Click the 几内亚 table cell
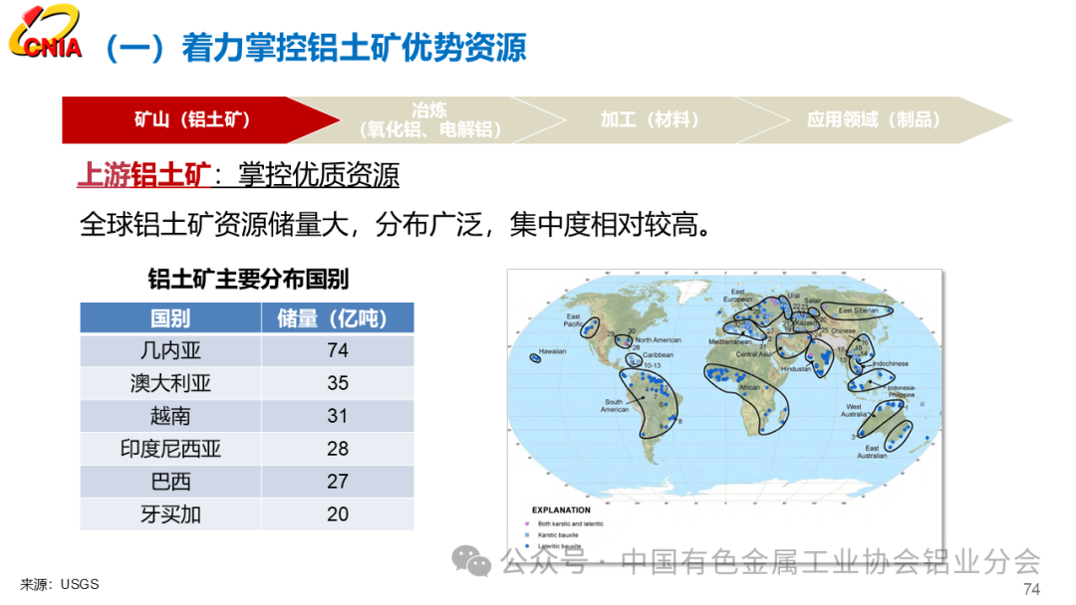Image resolution: width=1076 pixels, height=605 pixels. tap(170, 350)
